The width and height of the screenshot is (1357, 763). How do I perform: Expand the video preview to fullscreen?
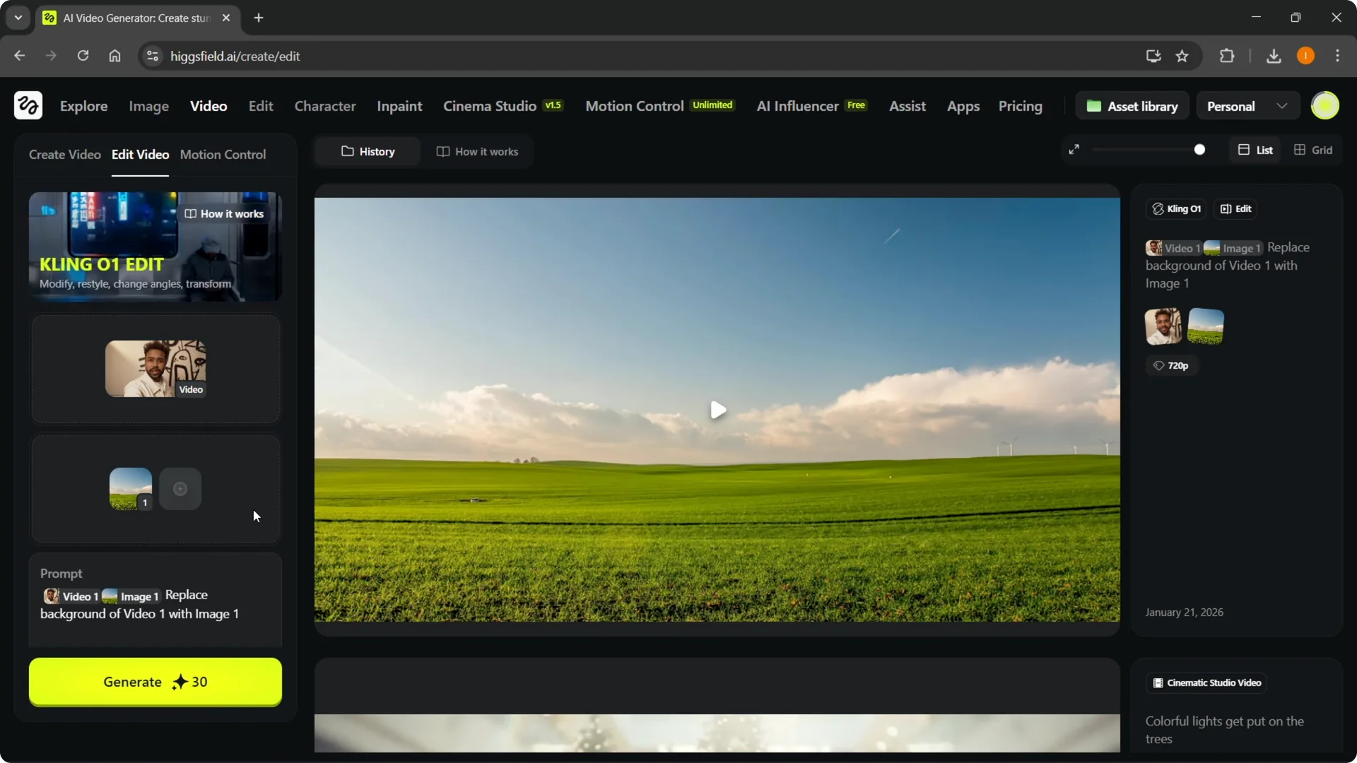pyautogui.click(x=1074, y=149)
